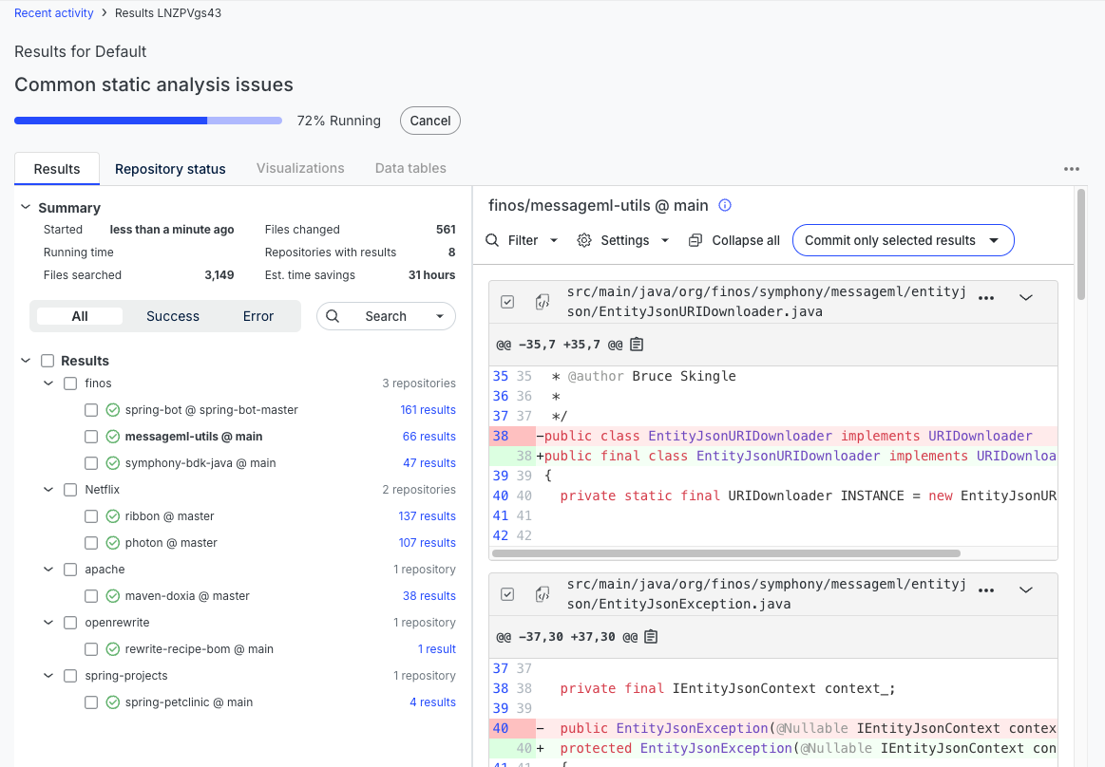Viewport: 1105px width, 767px height.
Task: Cancel the running recipe
Action: 429,121
